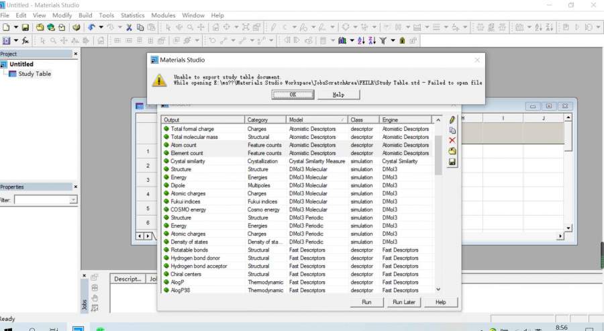Viewport: 604px width, 331px height.
Task: Click the Run button in Models dialog
Action: pyautogui.click(x=366, y=302)
